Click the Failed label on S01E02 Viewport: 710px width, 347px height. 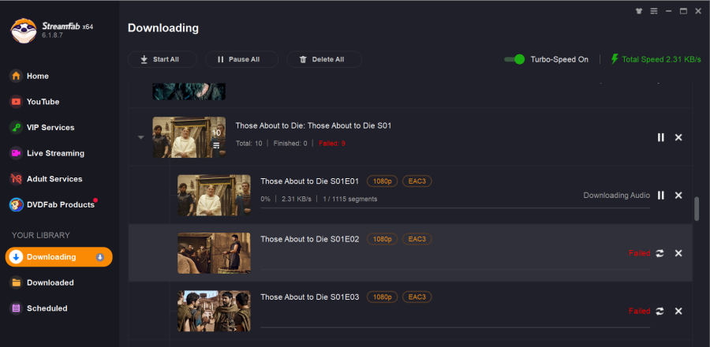pos(639,253)
